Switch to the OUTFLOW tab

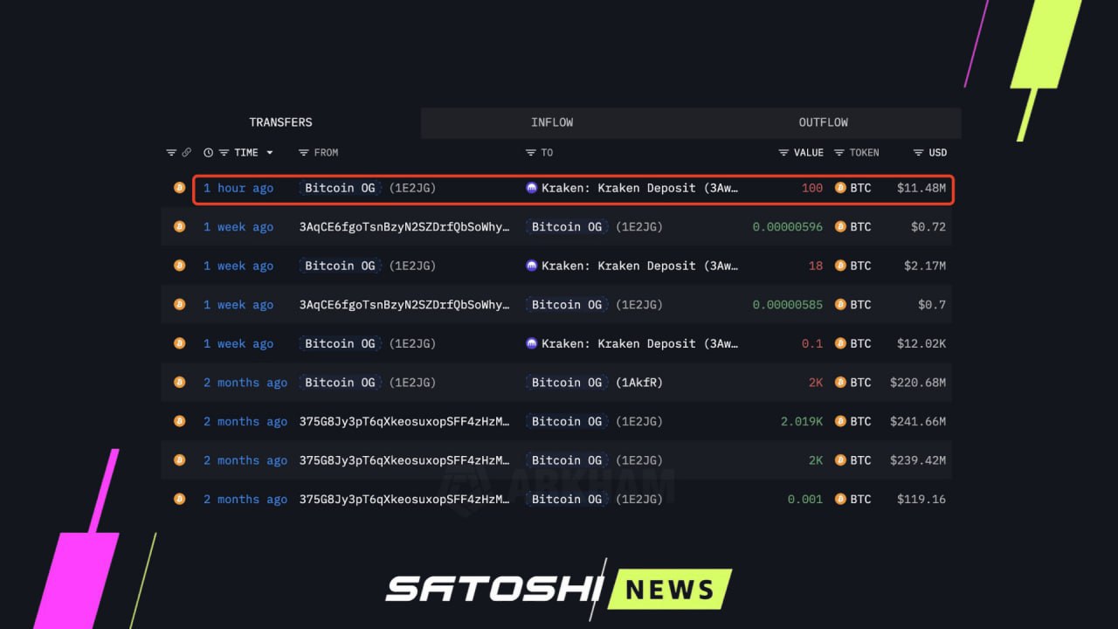(x=823, y=122)
